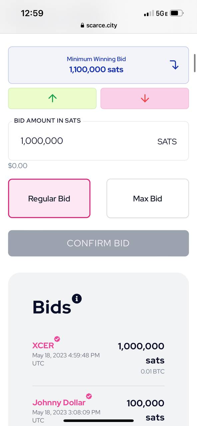The width and height of the screenshot is (197, 426).
Task: Select the Max Bid option
Action: (x=148, y=198)
